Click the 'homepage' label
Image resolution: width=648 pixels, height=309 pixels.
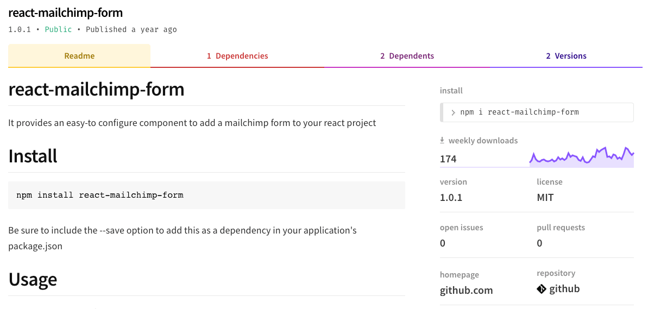[460, 275]
